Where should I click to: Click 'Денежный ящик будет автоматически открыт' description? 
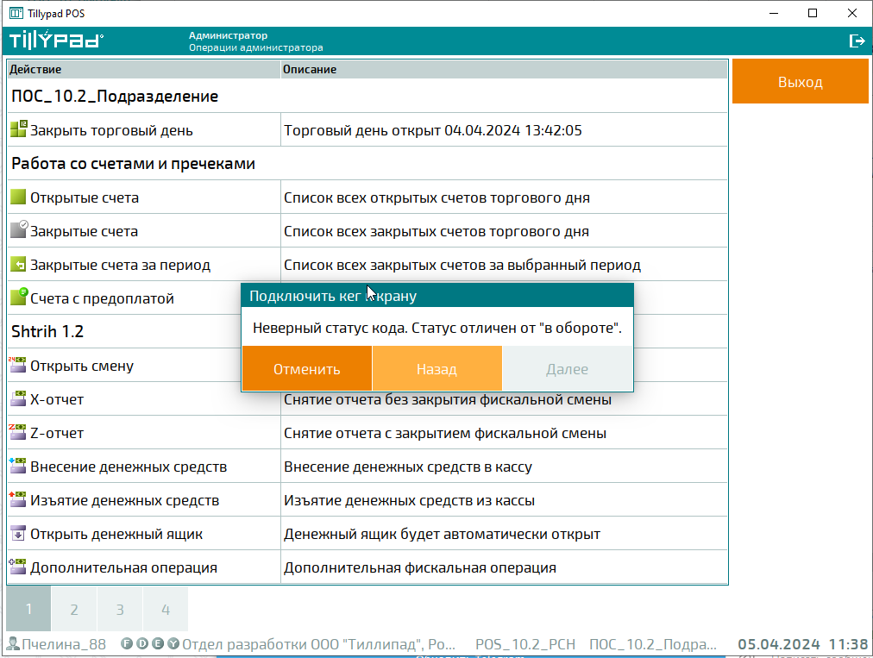point(442,534)
